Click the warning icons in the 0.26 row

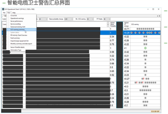[x=145, y=94]
